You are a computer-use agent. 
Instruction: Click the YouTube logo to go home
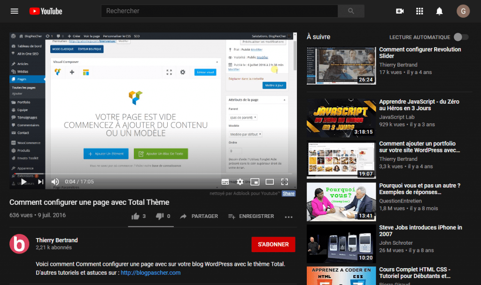45,11
